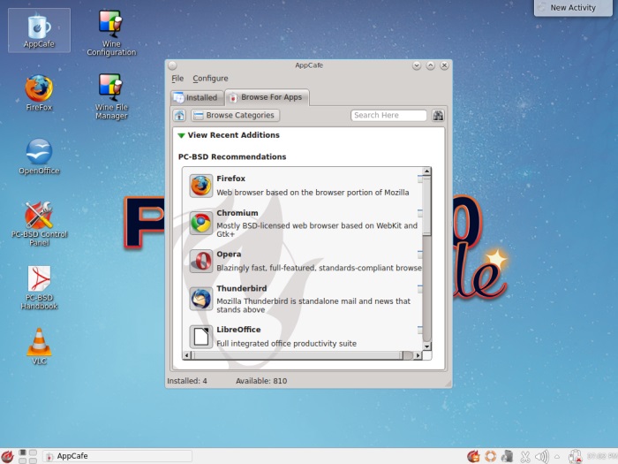Viewport: 618px width, 464px height.
Task: Click the flame update manager tray icon
Action: pyautogui.click(x=473, y=457)
